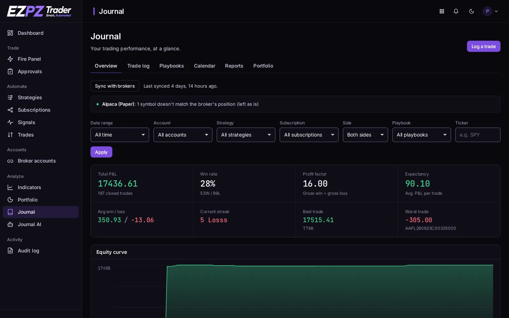Image resolution: width=509 pixels, height=318 pixels.
Task: Click worst trade symbol AAPL260923C00335000
Action: pyautogui.click(x=430, y=228)
